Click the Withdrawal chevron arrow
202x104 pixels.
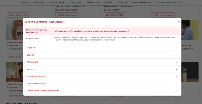tap(176, 62)
